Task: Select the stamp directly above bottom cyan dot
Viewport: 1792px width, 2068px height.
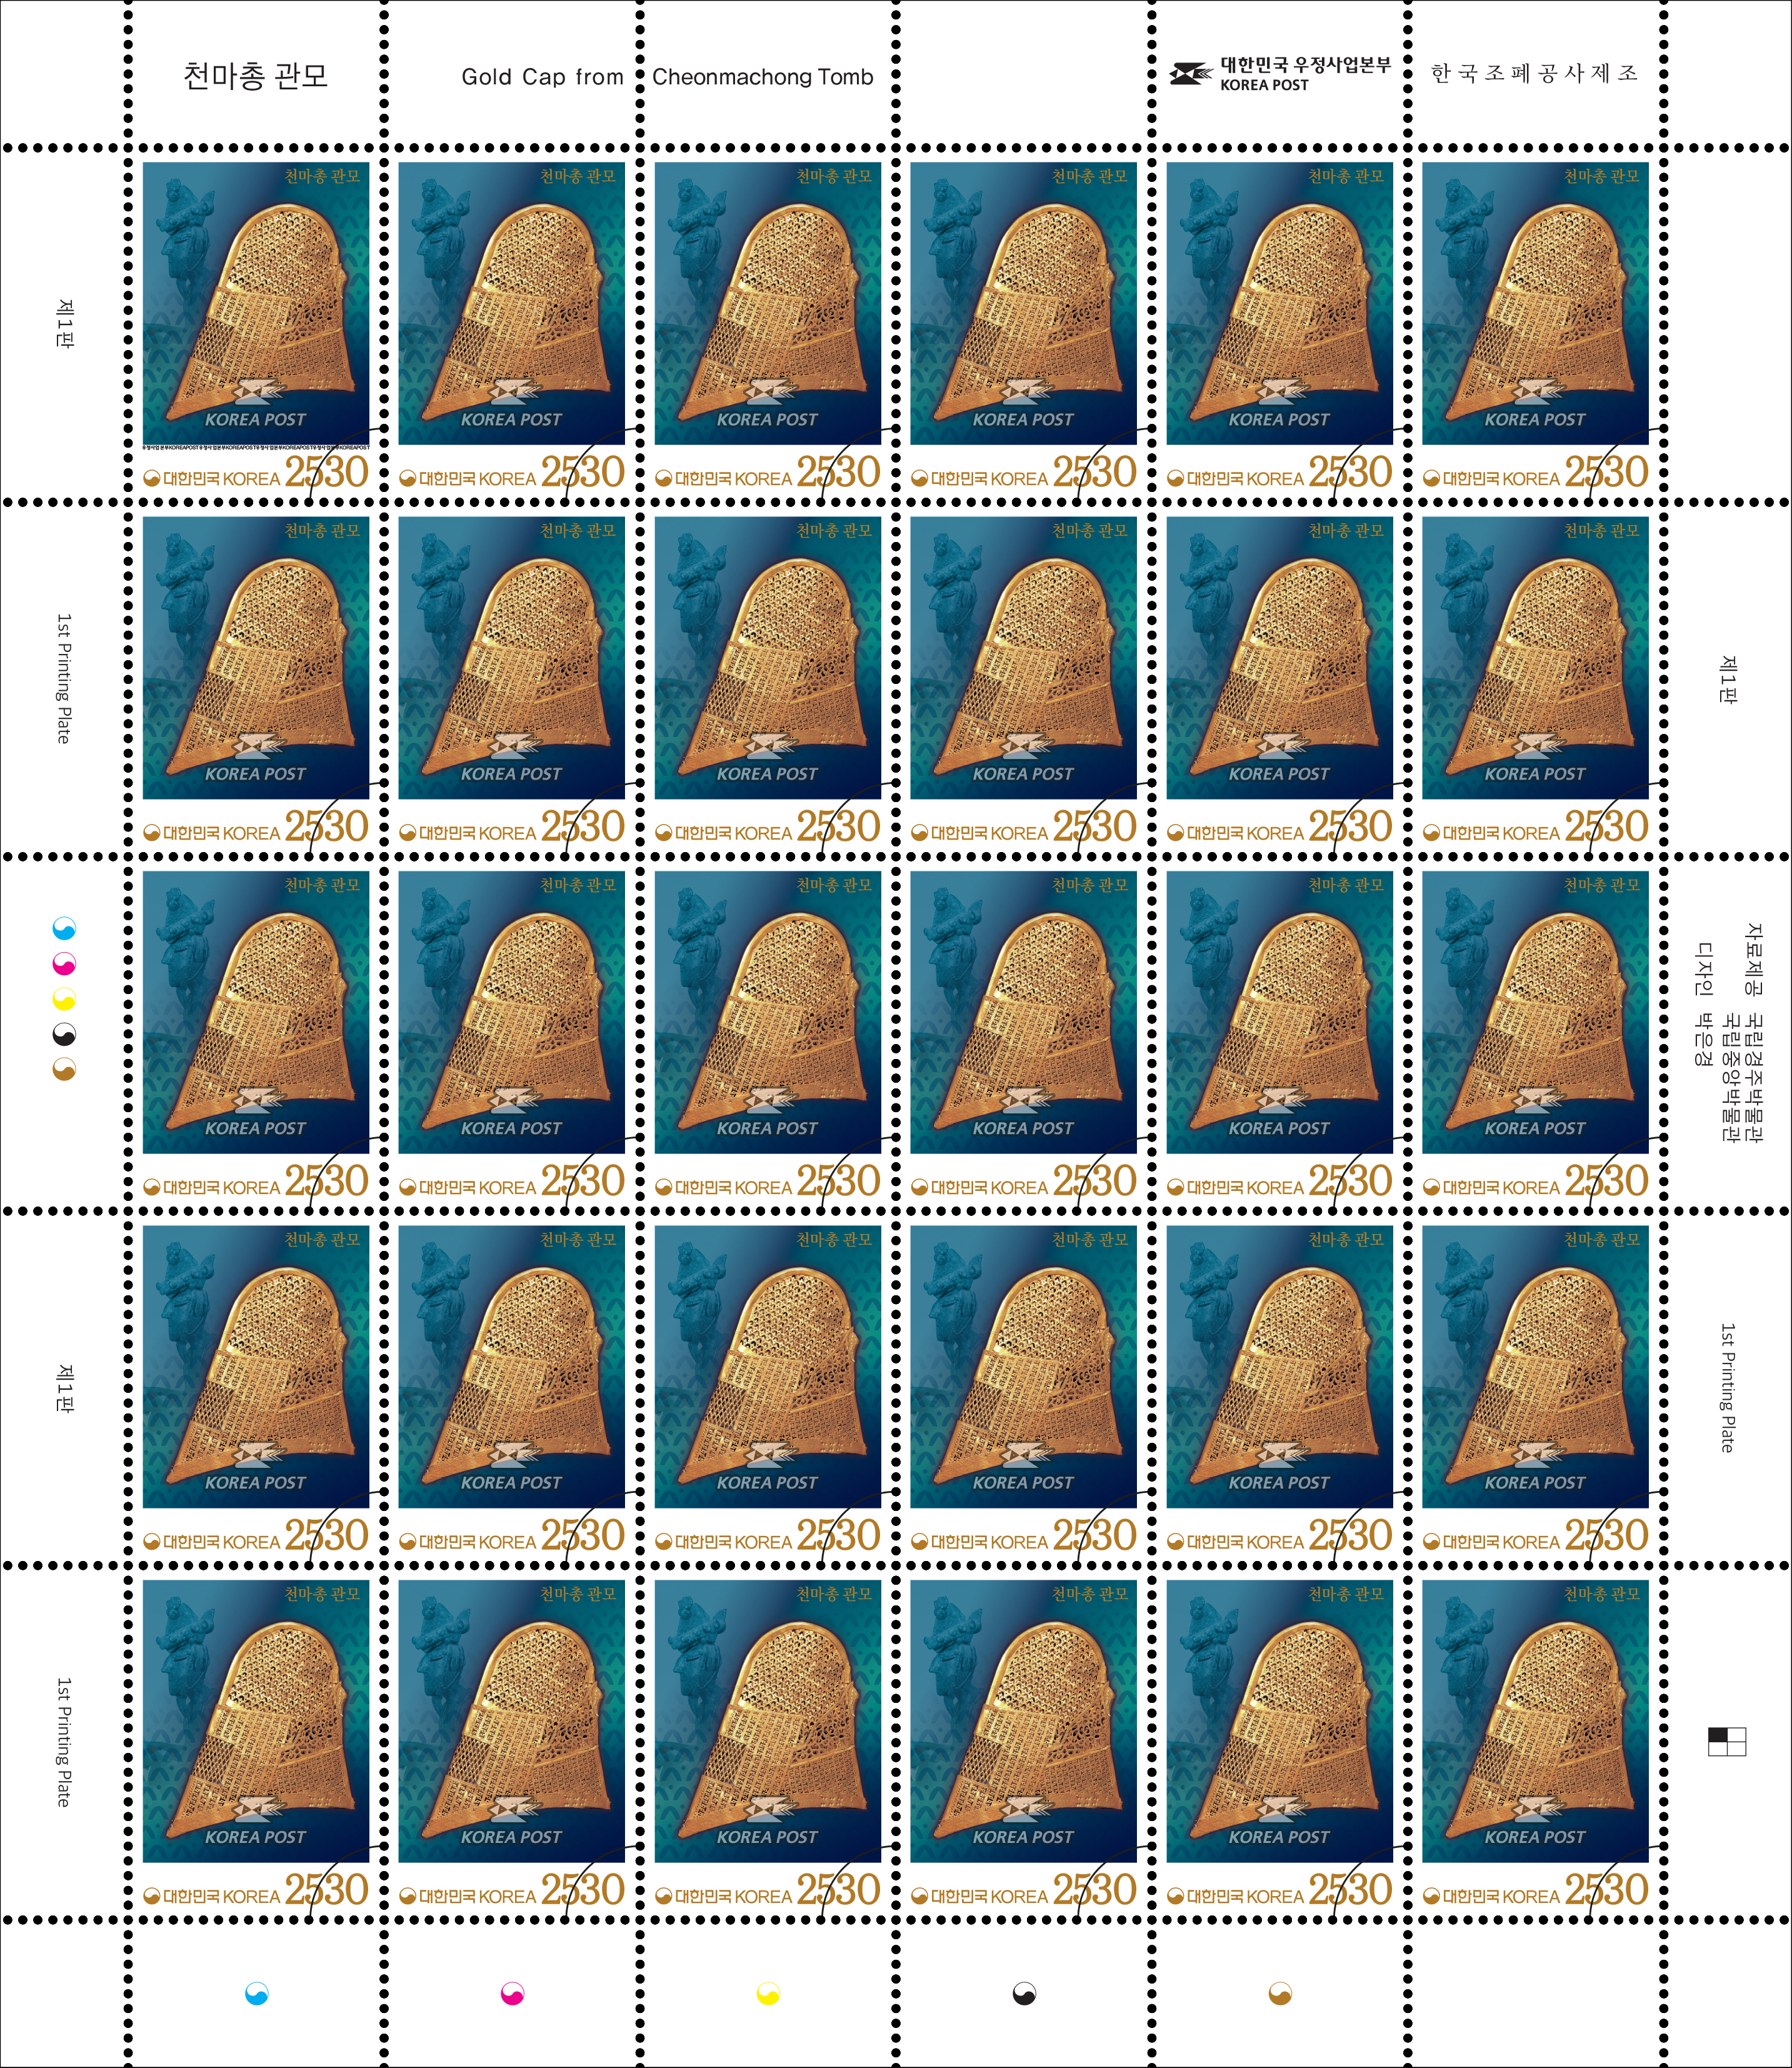Action: click(x=256, y=1743)
